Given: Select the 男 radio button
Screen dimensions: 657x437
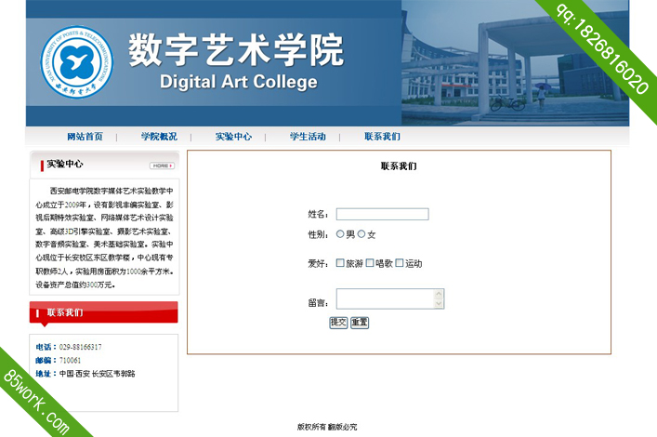Looking at the screenshot, I should (340, 234).
